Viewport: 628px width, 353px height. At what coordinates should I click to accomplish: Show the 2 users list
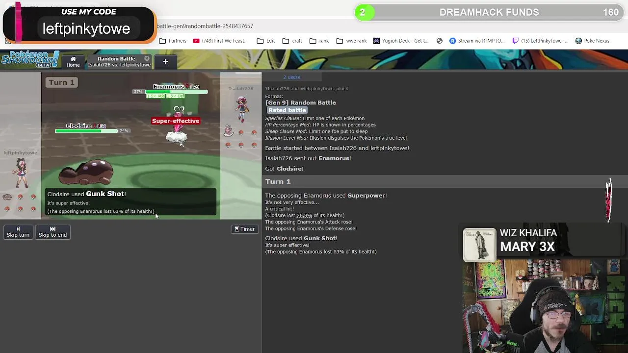(x=291, y=77)
